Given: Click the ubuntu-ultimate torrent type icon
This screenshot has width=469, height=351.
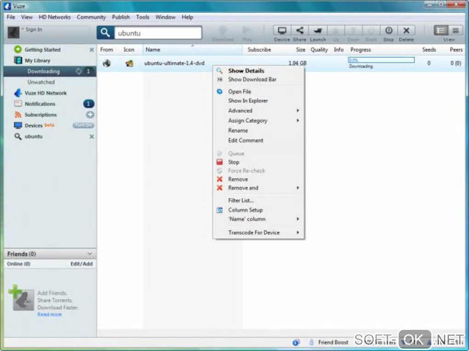Looking at the screenshot, I should point(129,63).
